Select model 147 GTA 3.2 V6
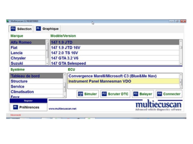Screen dimensions: 193x144 click(x=115, y=58)
